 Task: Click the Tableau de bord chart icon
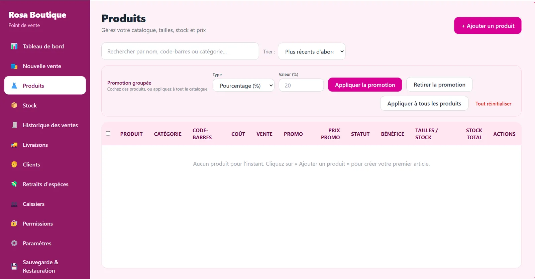[14, 46]
